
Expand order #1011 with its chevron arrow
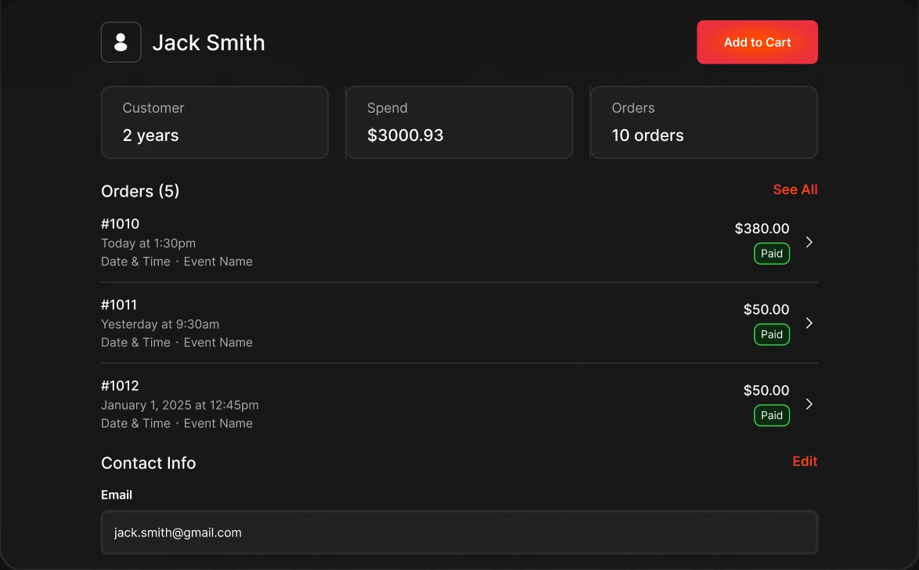click(809, 323)
